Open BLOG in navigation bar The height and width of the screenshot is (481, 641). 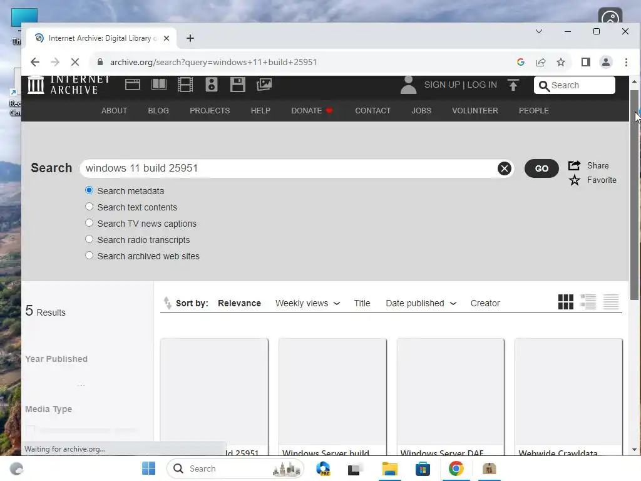pyautogui.click(x=158, y=110)
